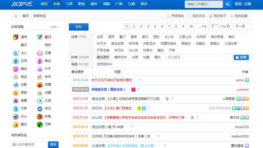This screenshot has width=263, height=148.
Task: Open the 宏库 navigation menu
Action: (56, 4)
